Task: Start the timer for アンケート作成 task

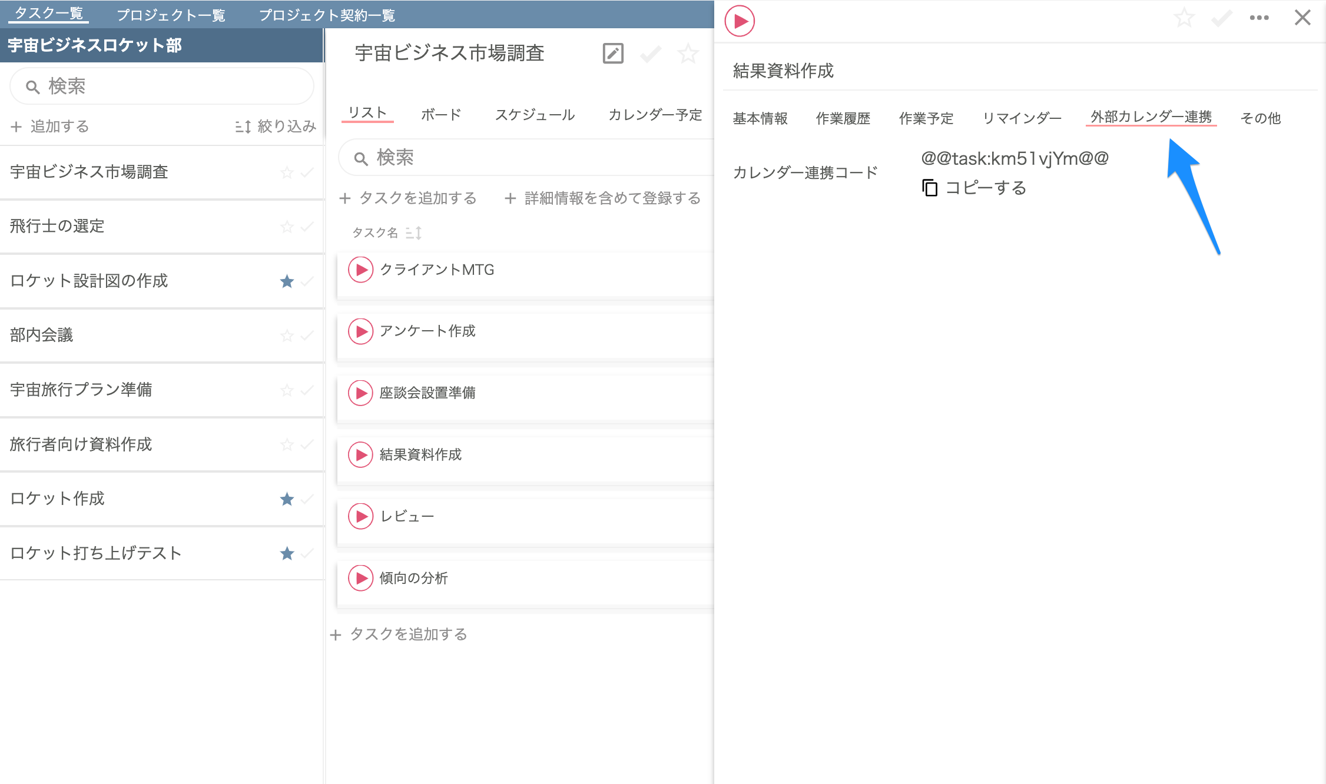Action: tap(361, 331)
